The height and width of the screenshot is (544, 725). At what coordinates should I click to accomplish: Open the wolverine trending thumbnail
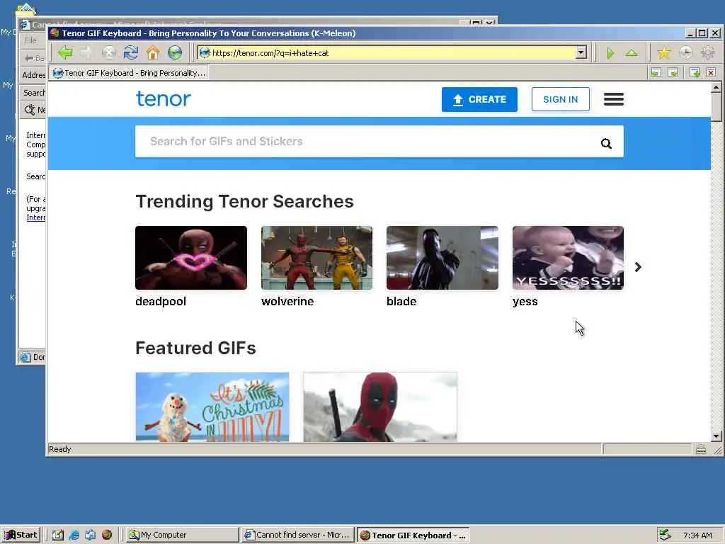click(316, 258)
